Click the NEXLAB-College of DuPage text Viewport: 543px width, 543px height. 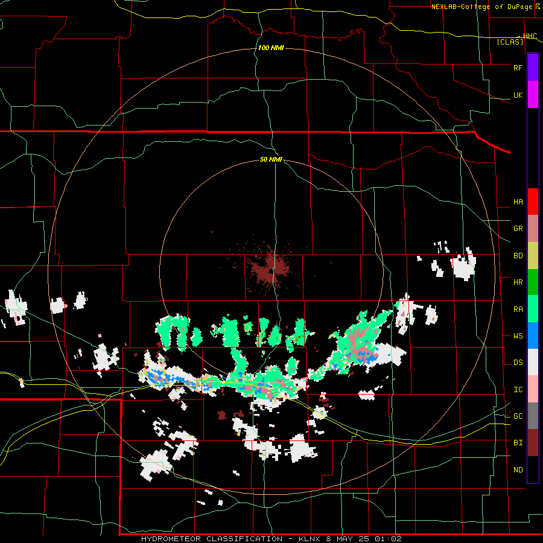(481, 7)
